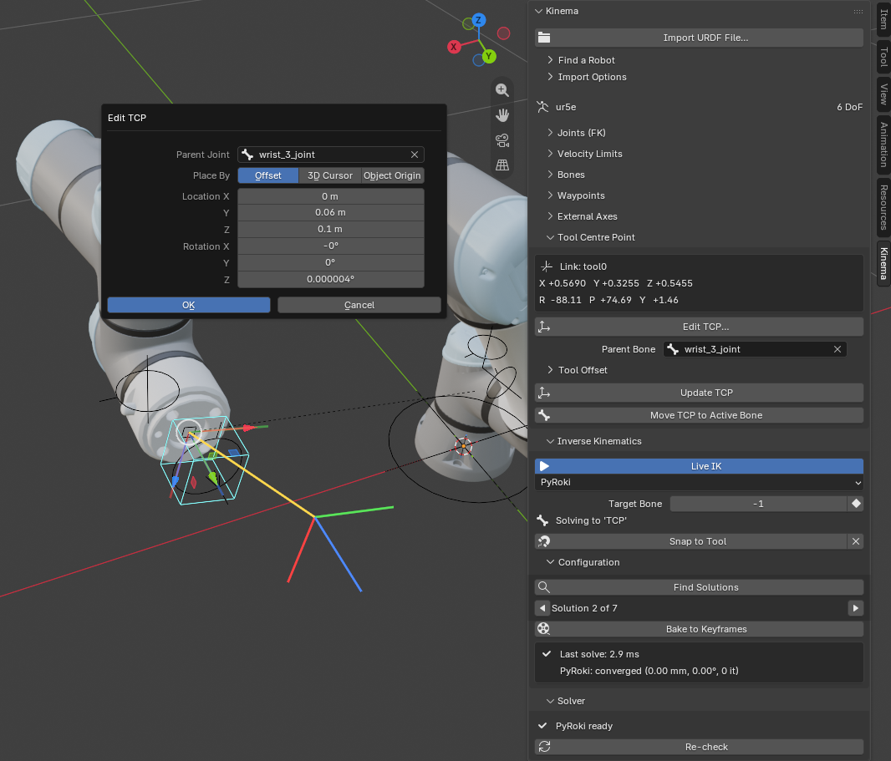Collapse the Configuration section
The height and width of the screenshot is (761, 891).
550,562
